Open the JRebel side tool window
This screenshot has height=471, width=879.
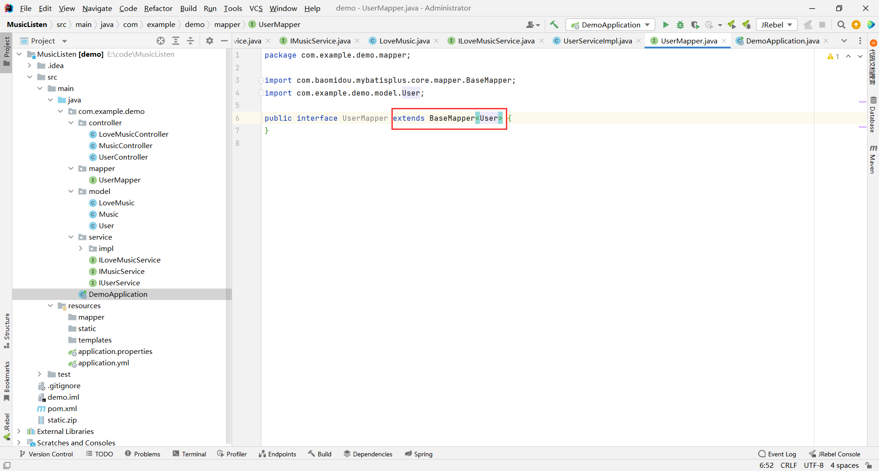coord(7,427)
